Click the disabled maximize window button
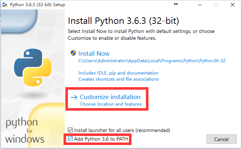Screen dimensions: 242x149 [x=216, y=5]
